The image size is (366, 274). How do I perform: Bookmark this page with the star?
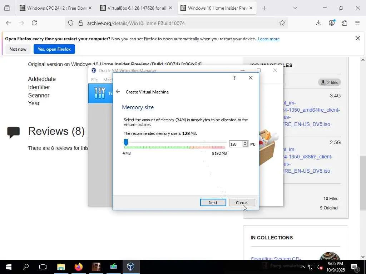point(282,23)
